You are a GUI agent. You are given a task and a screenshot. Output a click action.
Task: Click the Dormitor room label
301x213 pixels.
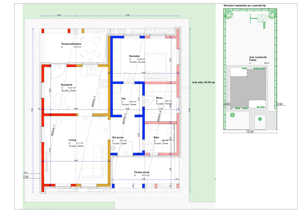click(134, 56)
